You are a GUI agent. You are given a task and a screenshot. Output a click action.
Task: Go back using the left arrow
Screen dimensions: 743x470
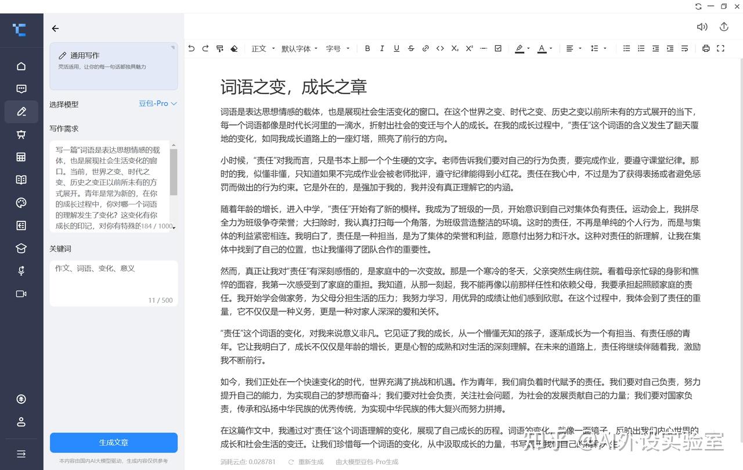point(55,28)
